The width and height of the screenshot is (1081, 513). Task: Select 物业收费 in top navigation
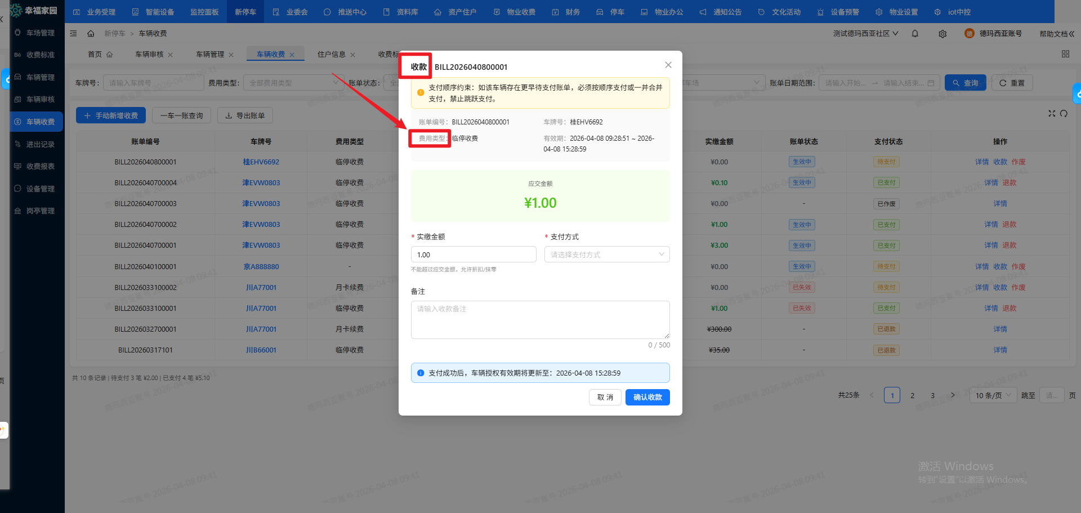pos(515,12)
